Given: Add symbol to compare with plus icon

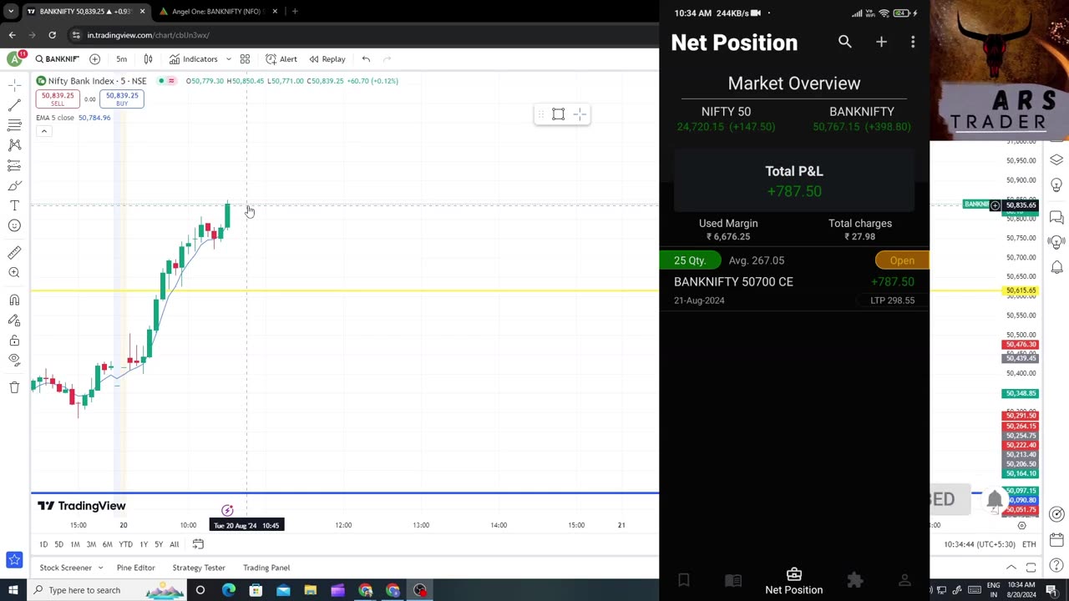Looking at the screenshot, I should (x=94, y=59).
